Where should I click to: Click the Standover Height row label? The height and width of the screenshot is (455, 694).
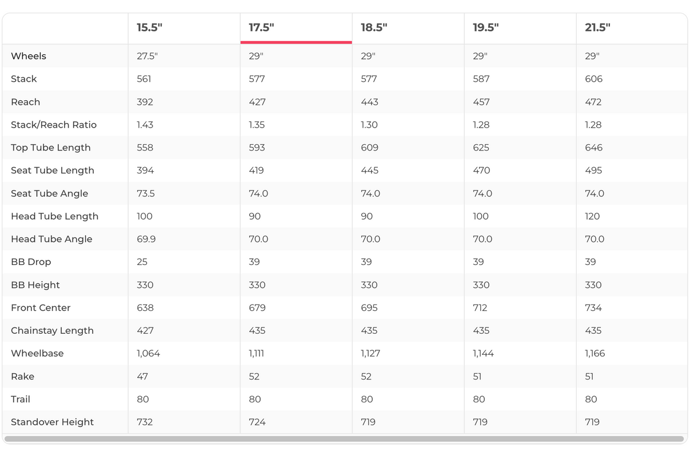52,422
